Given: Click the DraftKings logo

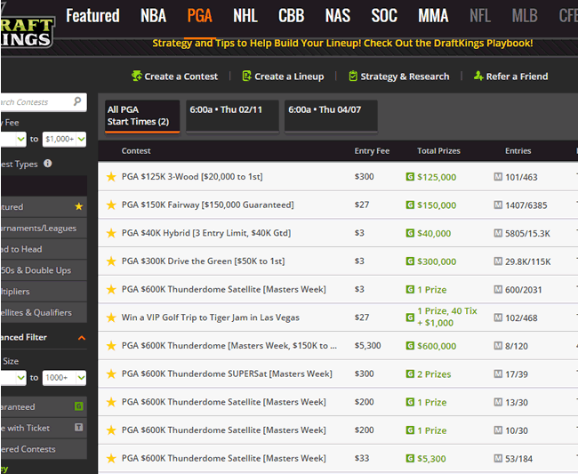Looking at the screenshot, I should (x=27, y=32).
